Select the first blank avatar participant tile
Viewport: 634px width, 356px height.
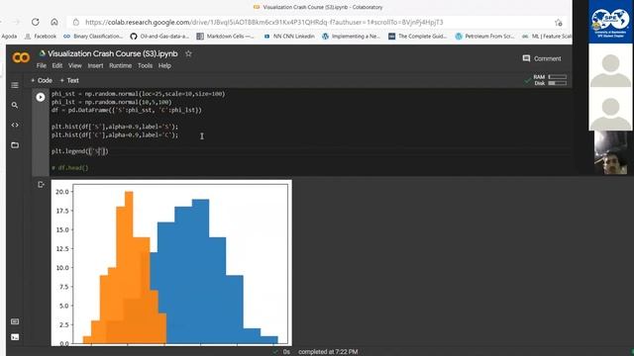pos(610,65)
